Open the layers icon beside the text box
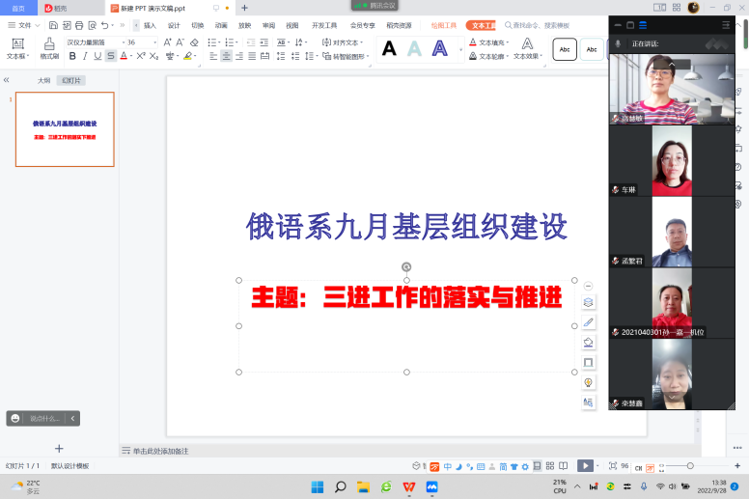The width and height of the screenshot is (749, 499). [589, 302]
